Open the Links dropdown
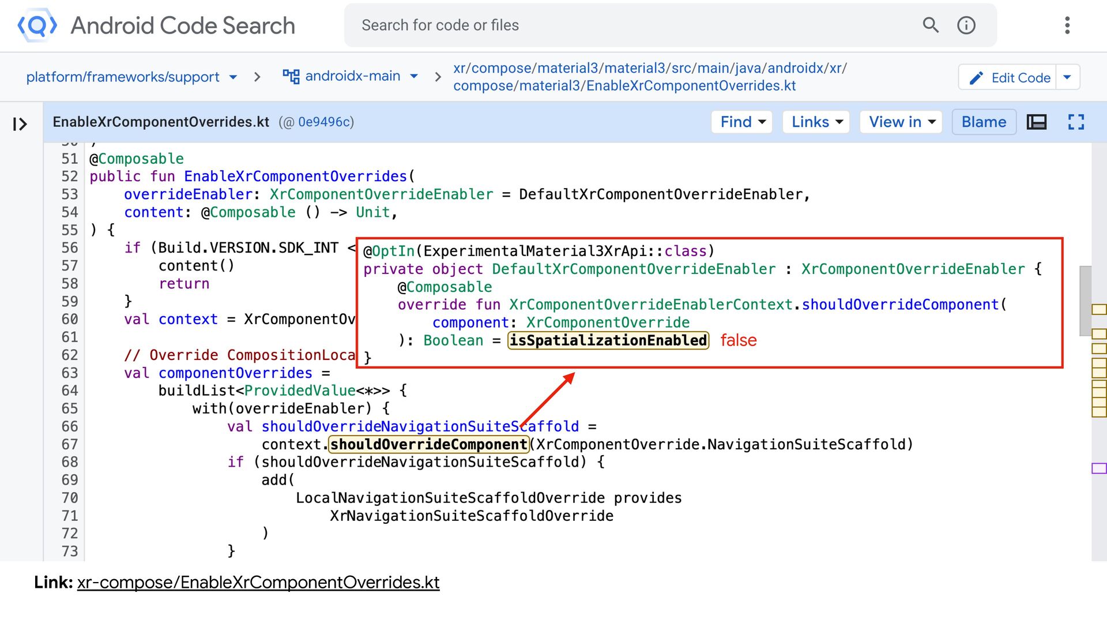The image size is (1107, 623). (816, 122)
